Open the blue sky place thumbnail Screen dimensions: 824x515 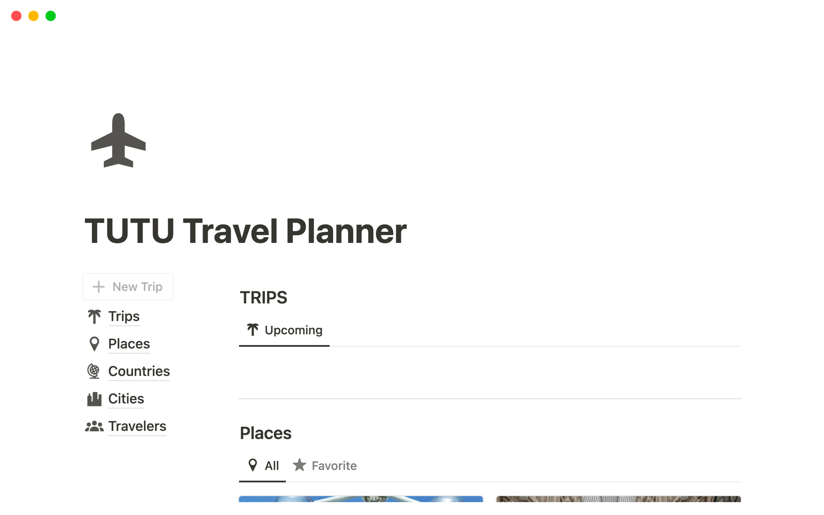coord(360,499)
